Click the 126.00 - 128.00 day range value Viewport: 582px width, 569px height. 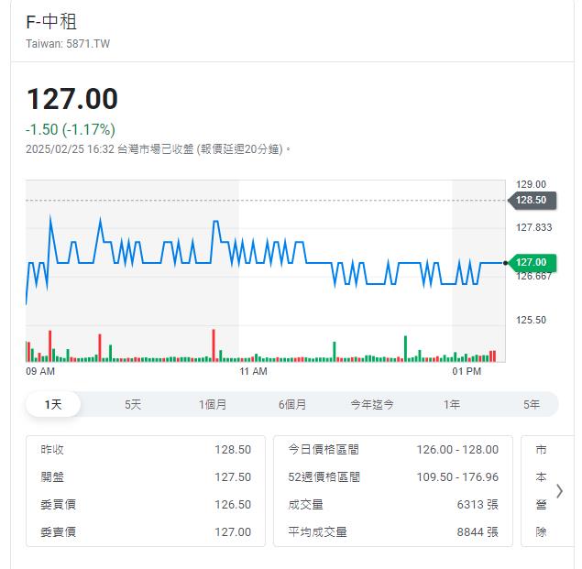coord(457,450)
